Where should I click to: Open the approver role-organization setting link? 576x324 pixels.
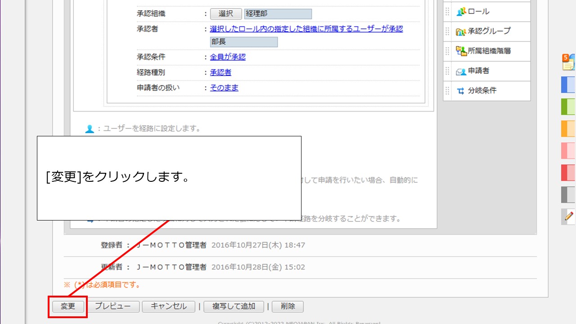point(306,29)
